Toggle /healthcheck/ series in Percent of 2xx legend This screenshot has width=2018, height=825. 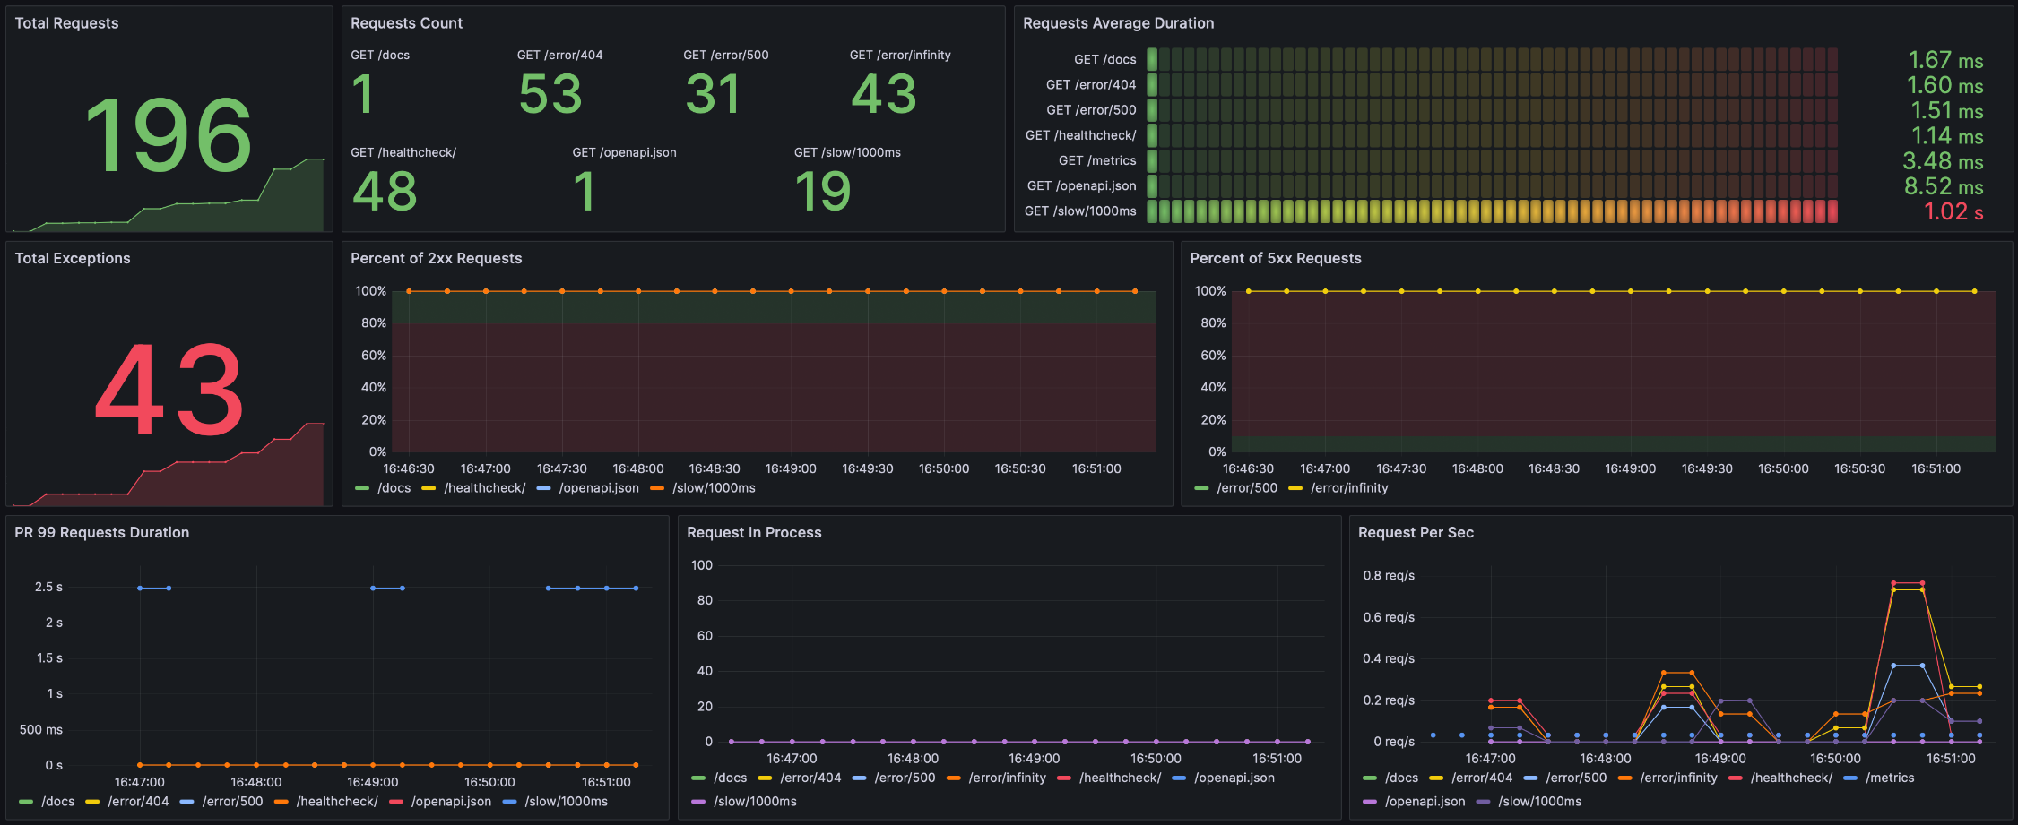[x=484, y=488]
